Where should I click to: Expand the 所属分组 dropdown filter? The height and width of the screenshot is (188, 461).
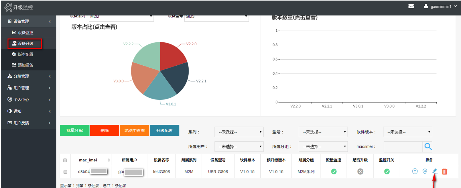[323, 147]
